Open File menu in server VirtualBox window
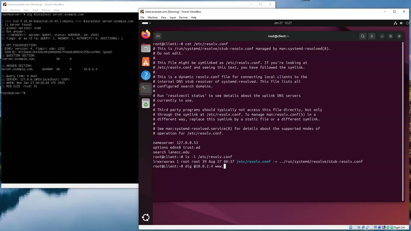Screen dimensions: 411x231 click(5, 10)
